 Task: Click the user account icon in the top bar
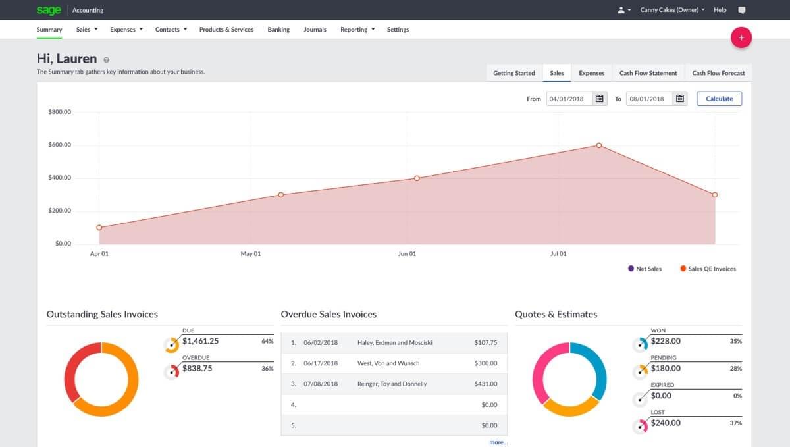(x=620, y=10)
